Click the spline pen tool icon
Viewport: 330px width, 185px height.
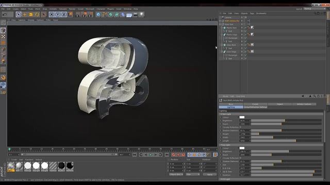(105, 14)
